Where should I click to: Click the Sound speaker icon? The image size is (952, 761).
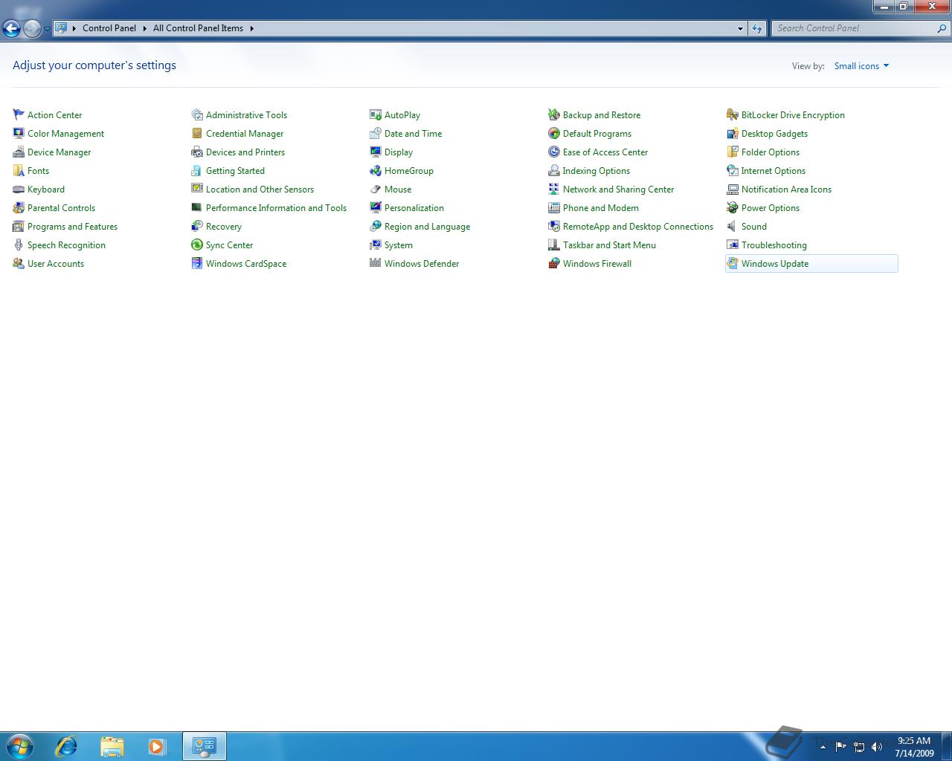[x=733, y=226]
